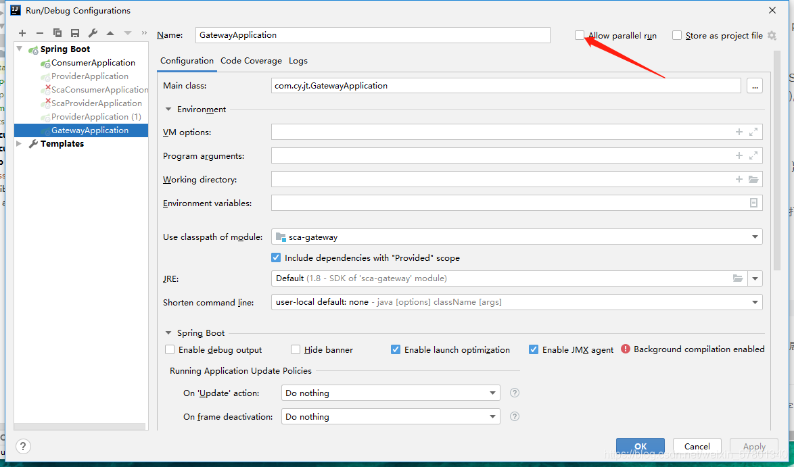Image resolution: width=794 pixels, height=467 pixels.
Task: Add new configuration with plus icon
Action: [x=22, y=33]
